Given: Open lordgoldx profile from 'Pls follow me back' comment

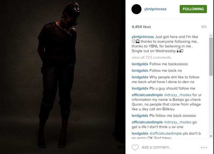Looking at the screenshot, I should (140, 116).
